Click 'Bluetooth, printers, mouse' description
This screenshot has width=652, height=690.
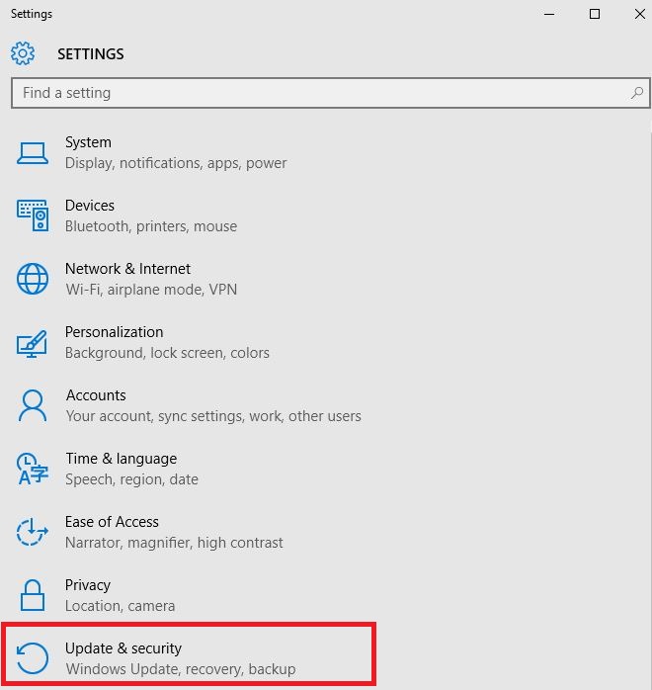click(151, 226)
